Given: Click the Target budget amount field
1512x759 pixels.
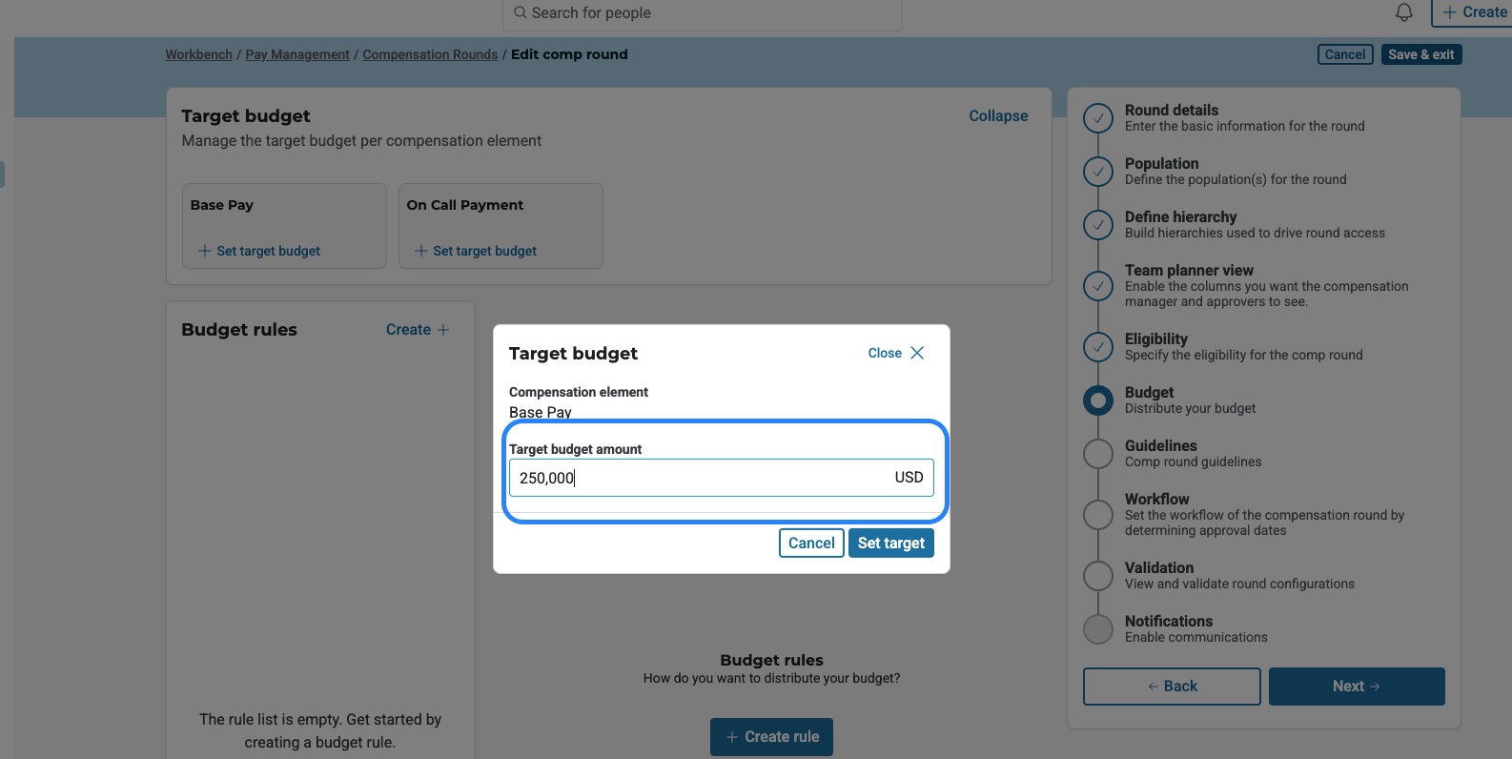Looking at the screenshot, I should (x=701, y=478).
